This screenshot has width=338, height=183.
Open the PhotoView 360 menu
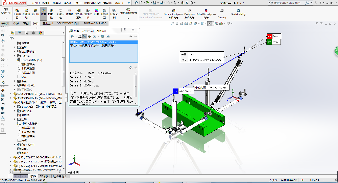92,3
